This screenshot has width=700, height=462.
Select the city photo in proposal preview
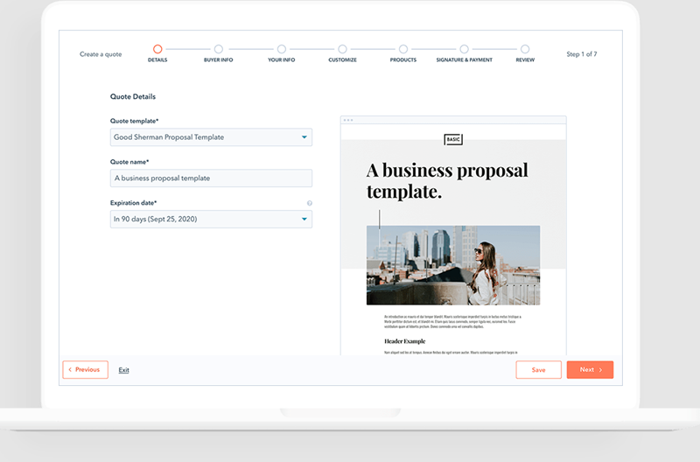pos(452,264)
